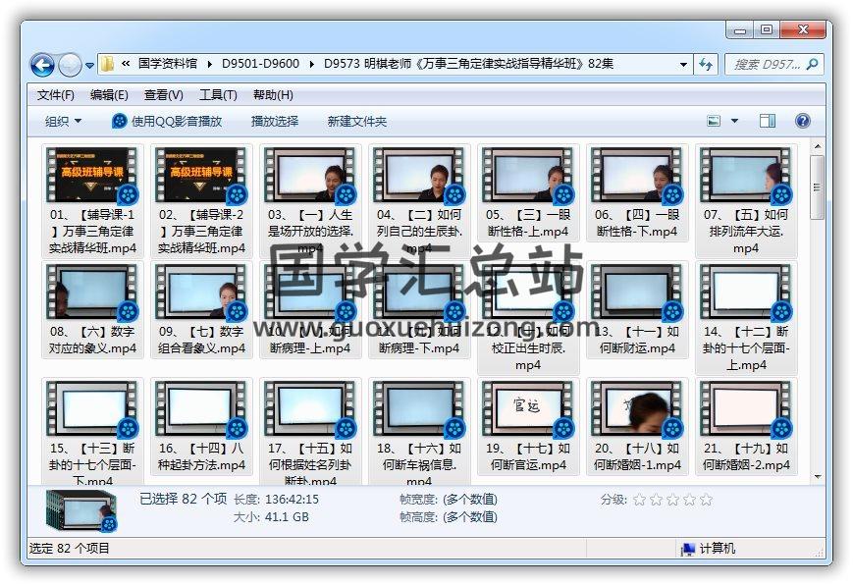Select file 15、【十三】断卦的十七个层面-下.mp4

point(92,431)
